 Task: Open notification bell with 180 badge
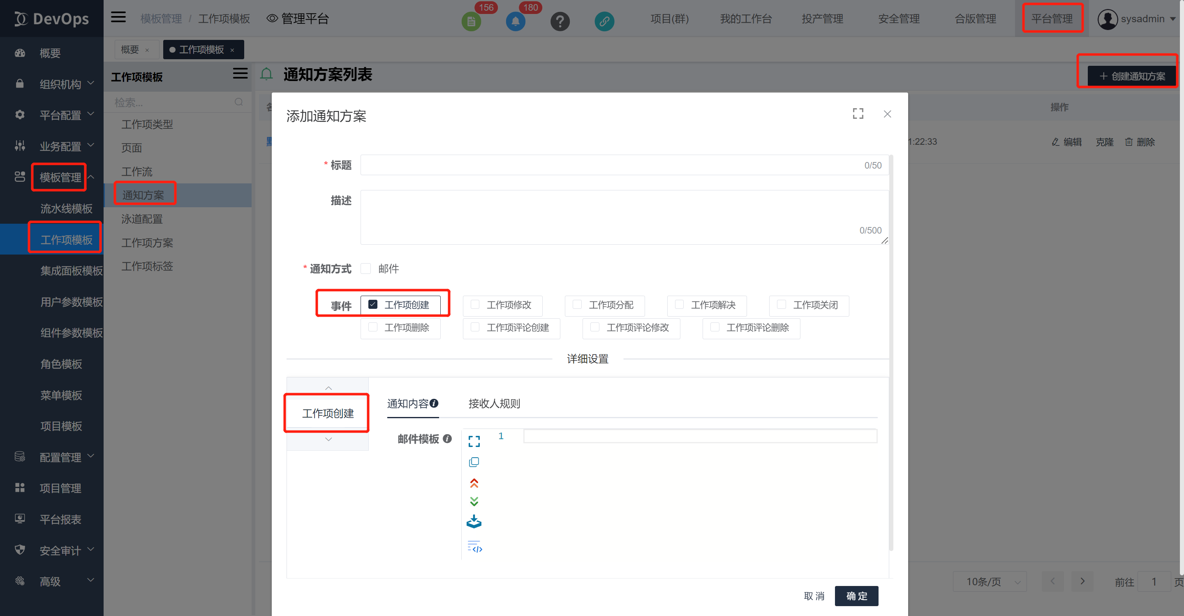click(x=516, y=21)
